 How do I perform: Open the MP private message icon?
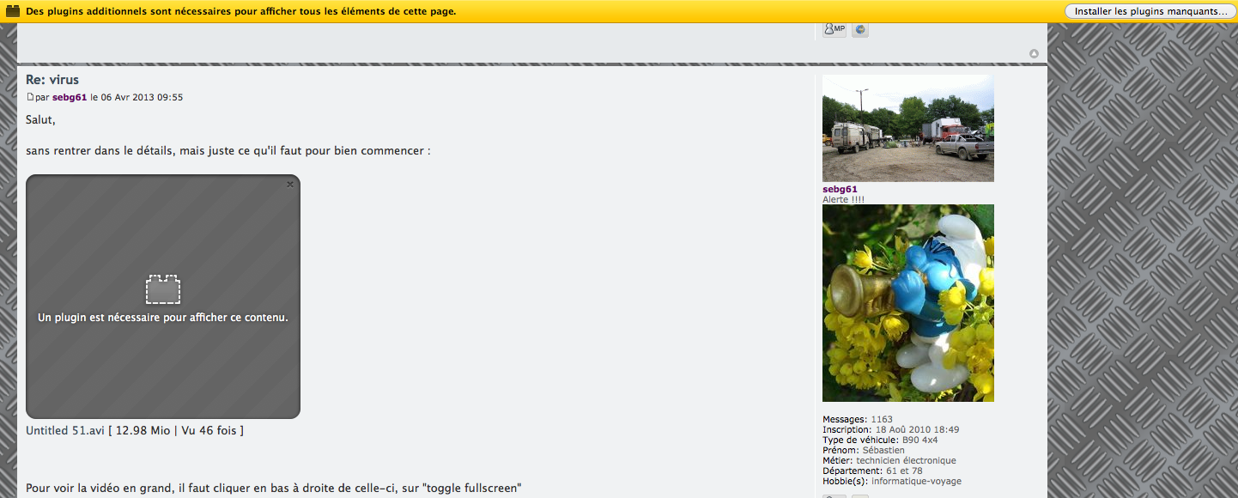click(x=834, y=29)
